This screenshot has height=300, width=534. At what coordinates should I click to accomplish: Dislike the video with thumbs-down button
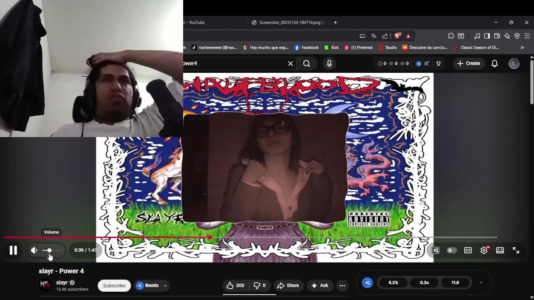click(260, 285)
